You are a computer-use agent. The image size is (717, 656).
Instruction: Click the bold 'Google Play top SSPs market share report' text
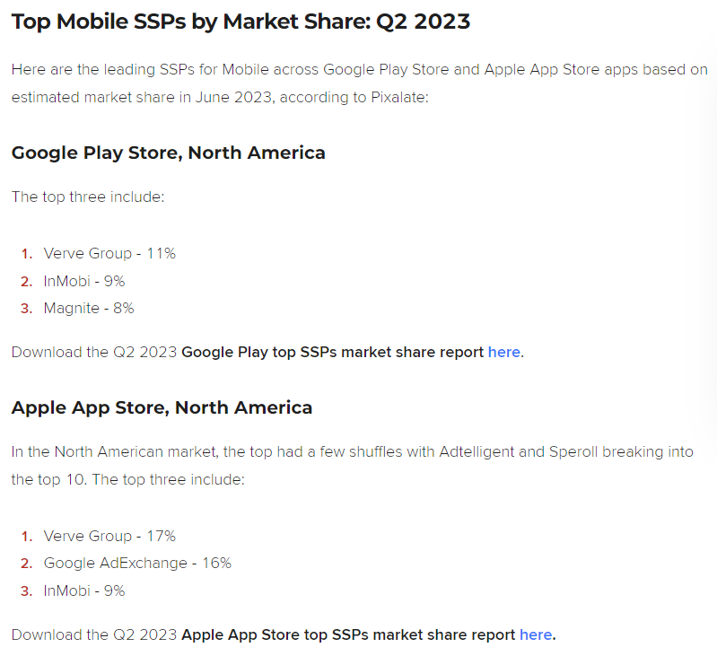point(332,352)
